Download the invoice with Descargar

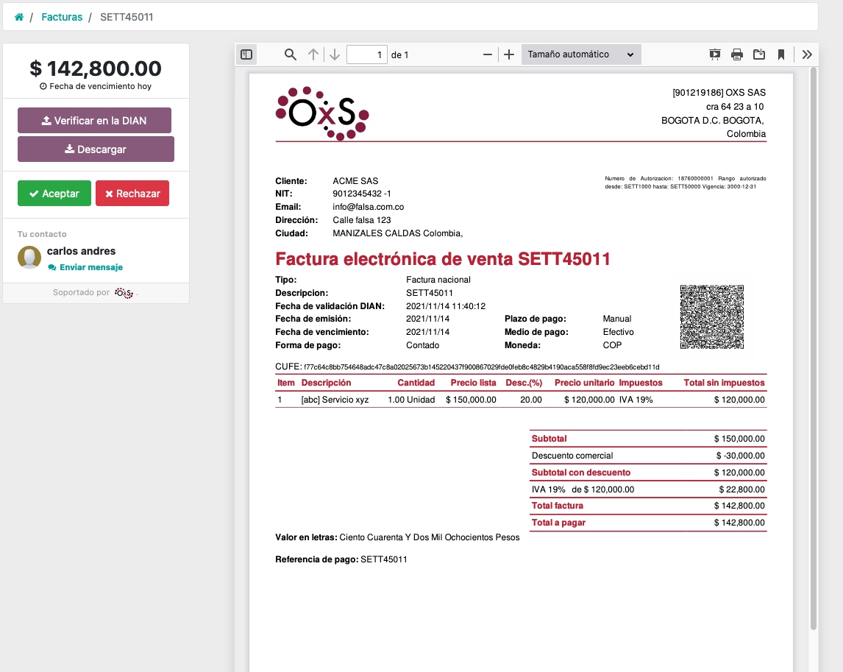pos(96,149)
